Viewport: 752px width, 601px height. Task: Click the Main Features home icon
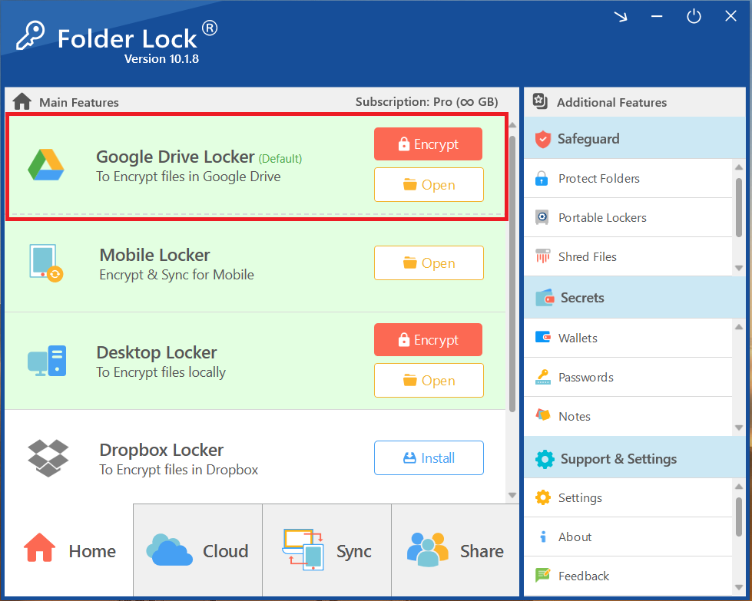pos(22,101)
